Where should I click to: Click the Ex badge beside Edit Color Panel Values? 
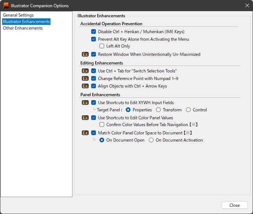tap(85, 118)
